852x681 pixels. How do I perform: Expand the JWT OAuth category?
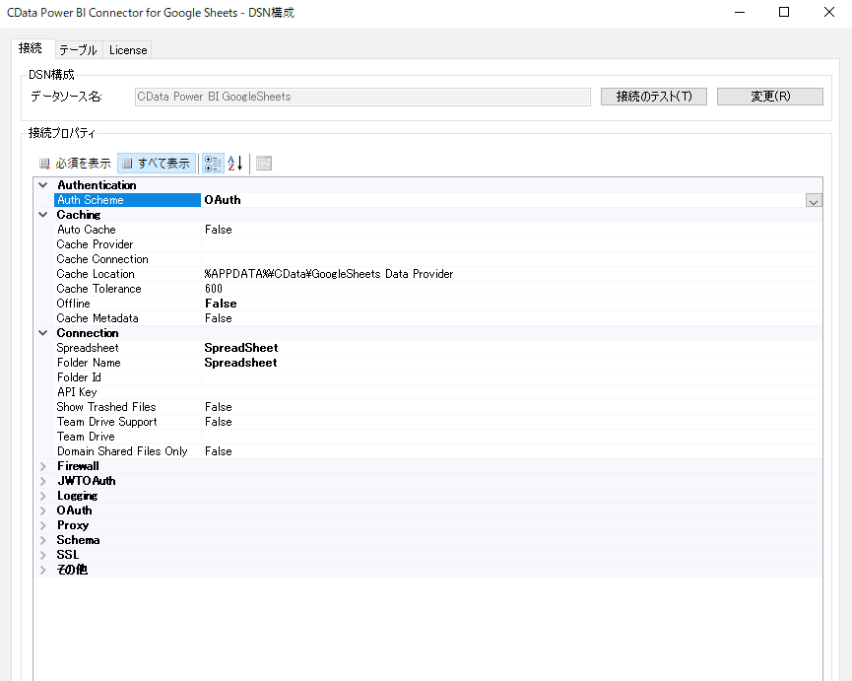pyautogui.click(x=43, y=481)
